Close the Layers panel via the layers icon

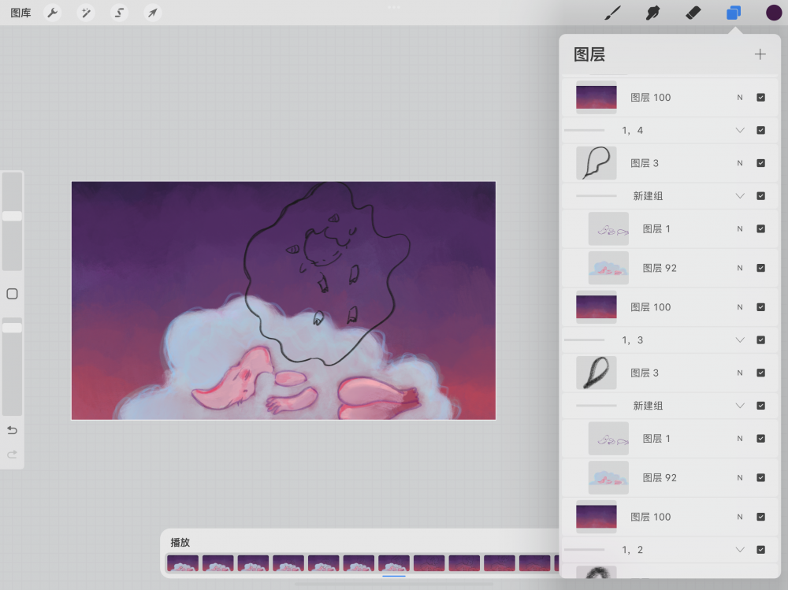[733, 13]
